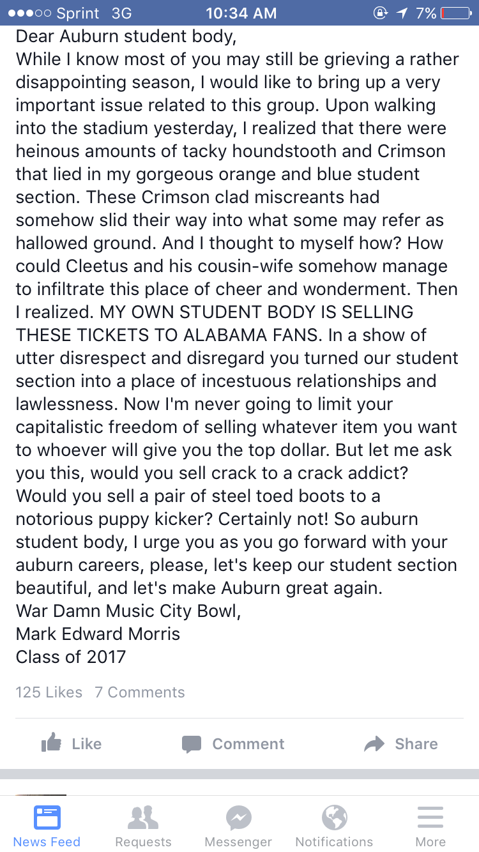Open the Messenger tab icon
This screenshot has width=479, height=852.
pos(238,818)
